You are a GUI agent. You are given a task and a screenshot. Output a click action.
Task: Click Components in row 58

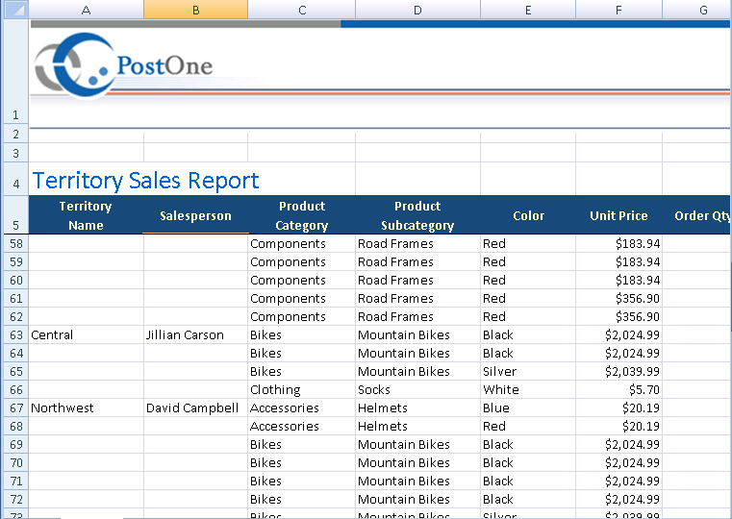pos(302,243)
